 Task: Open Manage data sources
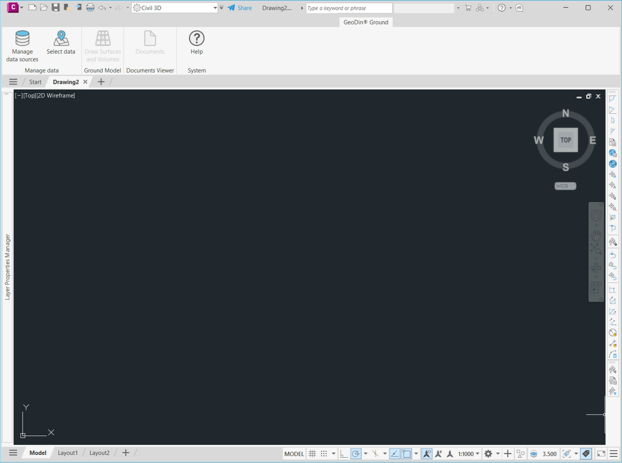point(22,46)
